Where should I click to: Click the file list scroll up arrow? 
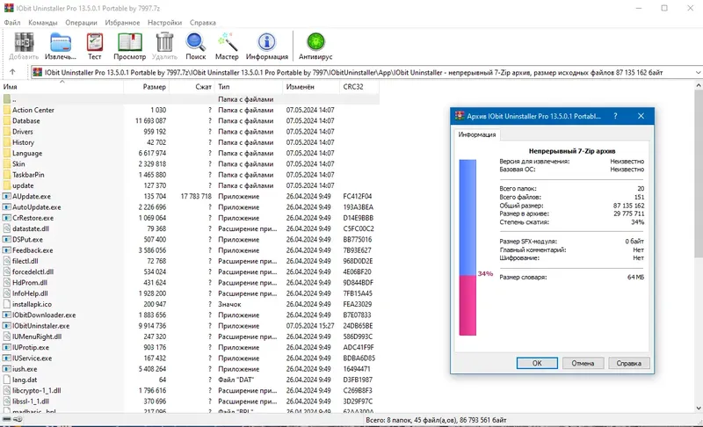click(x=699, y=85)
